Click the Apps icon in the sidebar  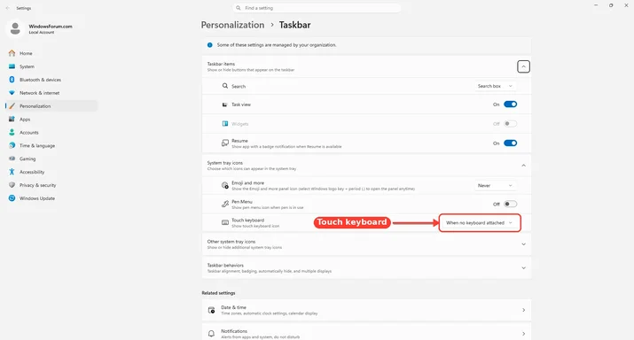(12, 120)
